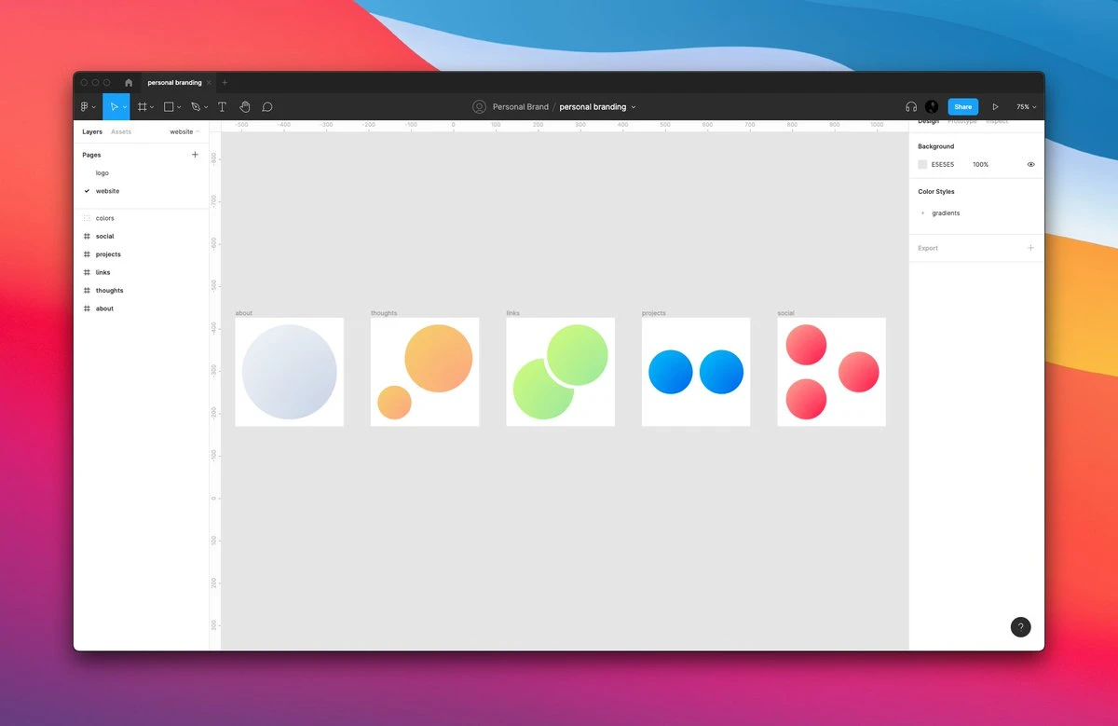Screen dimensions: 1118x726
Task: Select the Text tool
Action: coord(222,107)
